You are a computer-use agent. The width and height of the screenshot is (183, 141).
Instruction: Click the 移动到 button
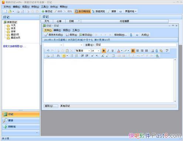click(120, 35)
